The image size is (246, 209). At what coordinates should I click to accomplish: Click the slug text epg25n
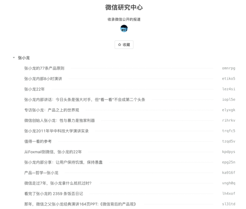pos(229,162)
